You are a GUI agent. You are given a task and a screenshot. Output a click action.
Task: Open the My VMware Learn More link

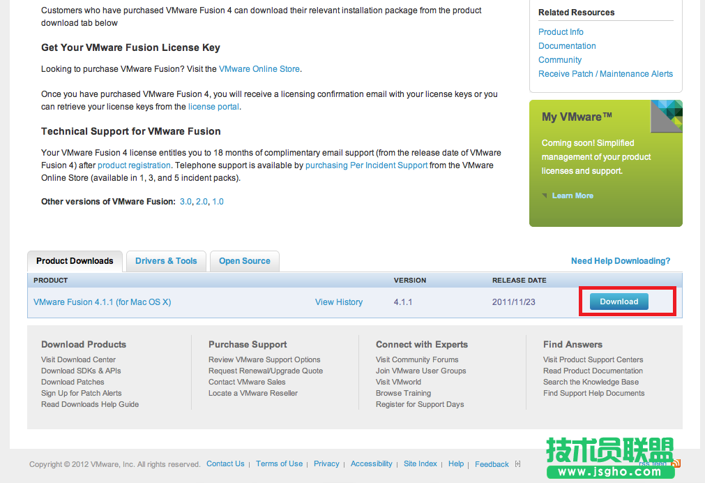(572, 195)
